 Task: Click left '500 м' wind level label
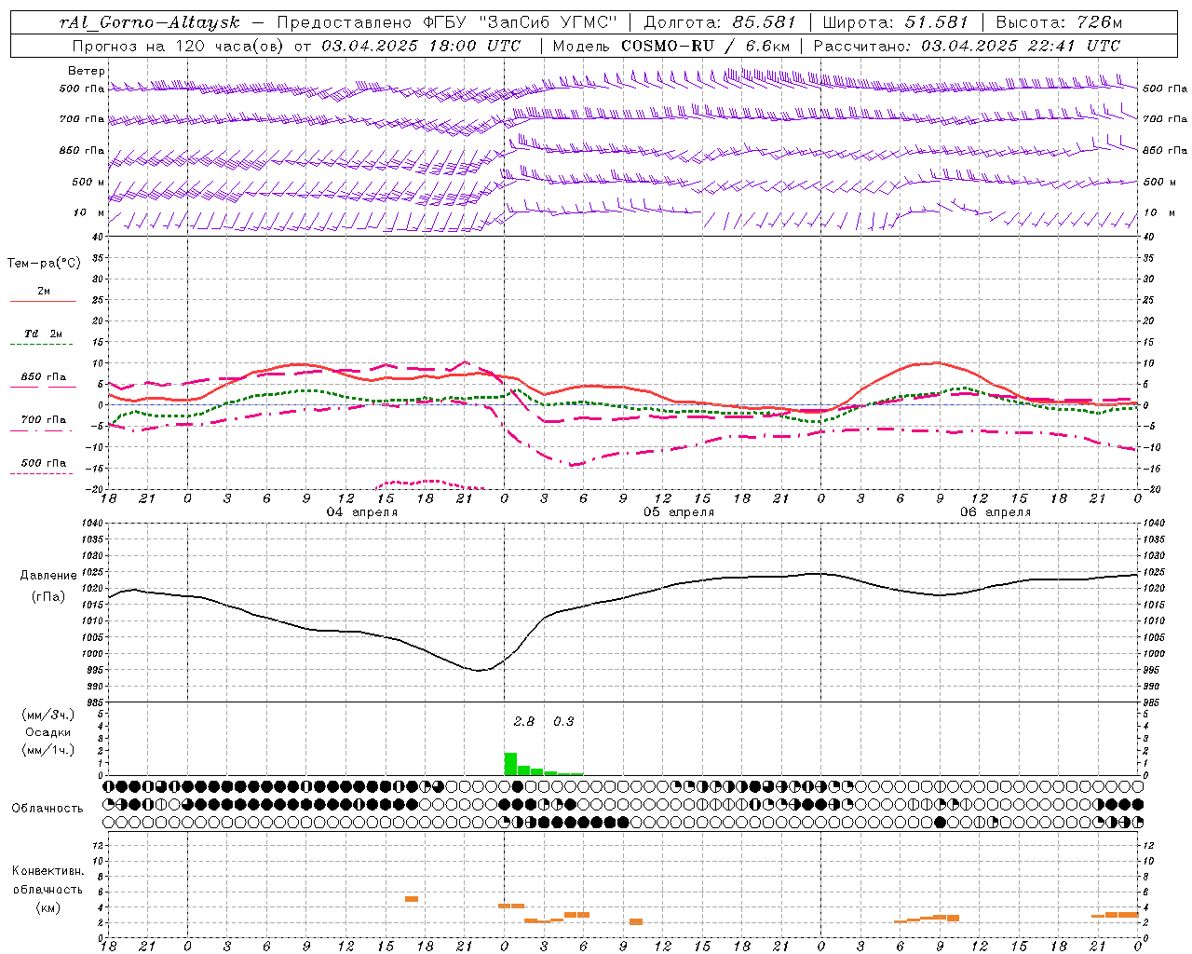pyautogui.click(x=88, y=182)
